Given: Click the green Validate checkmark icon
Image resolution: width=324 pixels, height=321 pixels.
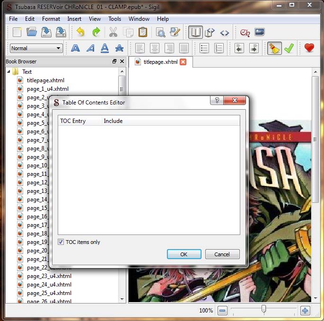Looking at the screenshot, I should point(289,48).
